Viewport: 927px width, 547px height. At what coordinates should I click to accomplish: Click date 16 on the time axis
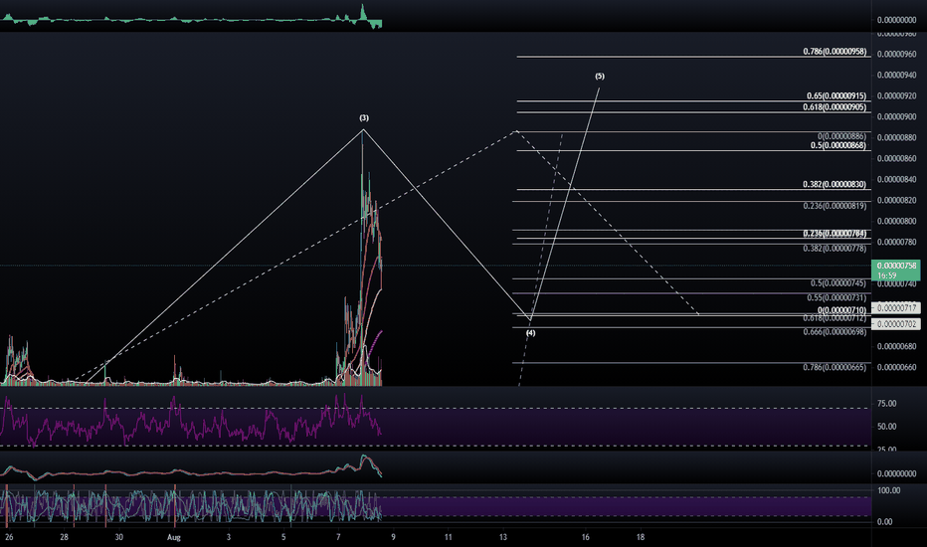585,537
